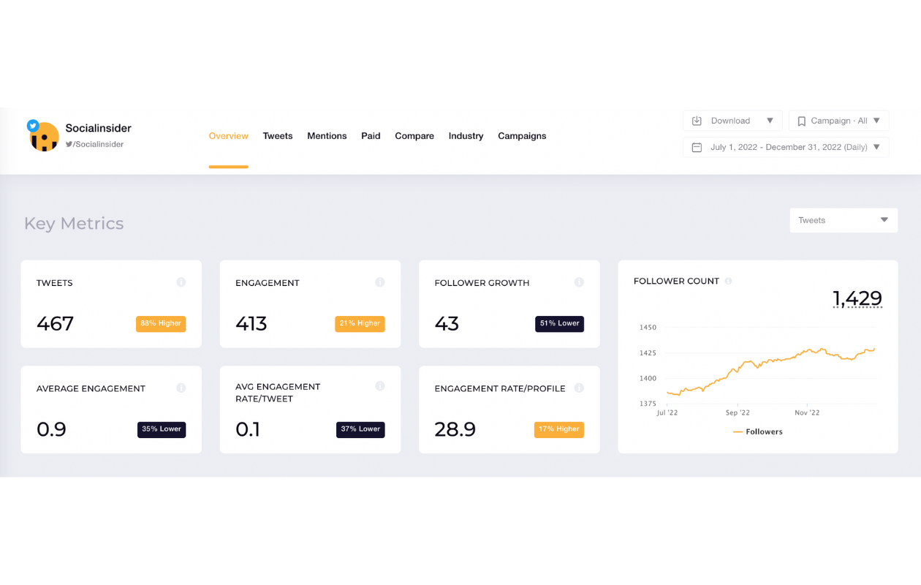Click the Download icon
921x585 pixels.
(697, 121)
